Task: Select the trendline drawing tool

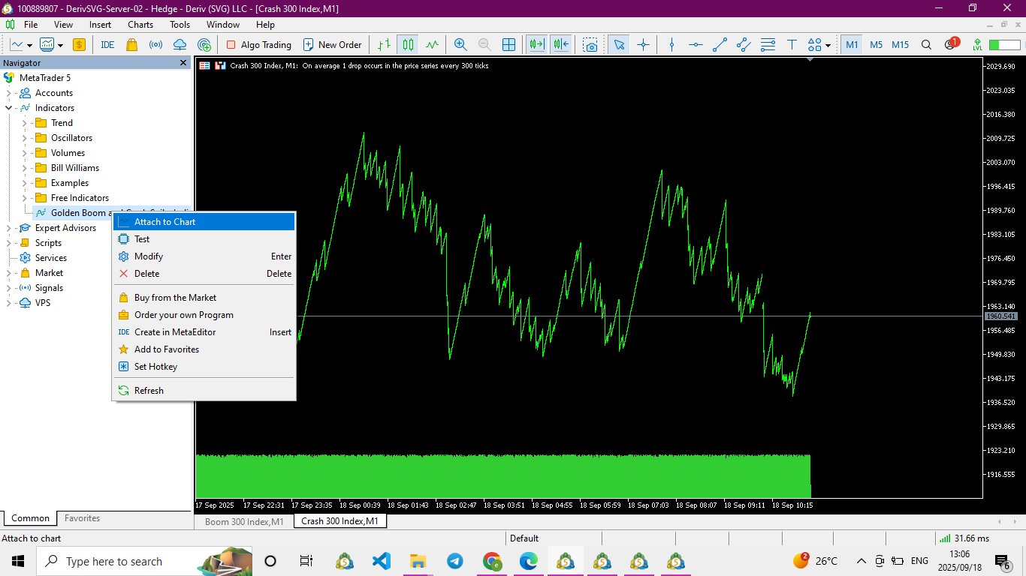Action: pyautogui.click(x=720, y=45)
